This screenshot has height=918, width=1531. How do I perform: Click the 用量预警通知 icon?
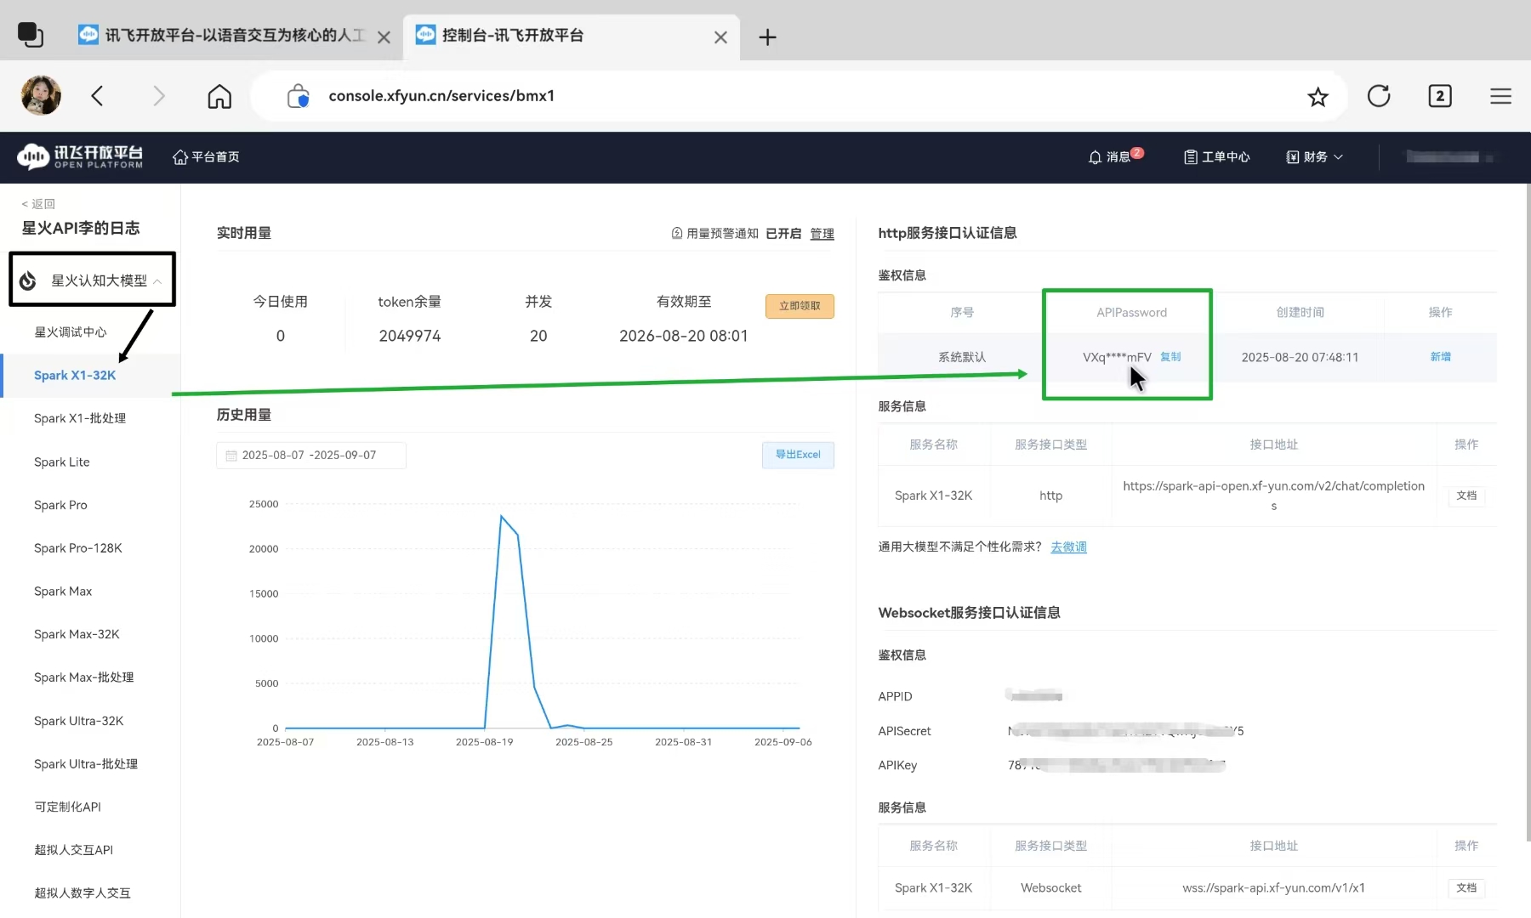coord(677,233)
